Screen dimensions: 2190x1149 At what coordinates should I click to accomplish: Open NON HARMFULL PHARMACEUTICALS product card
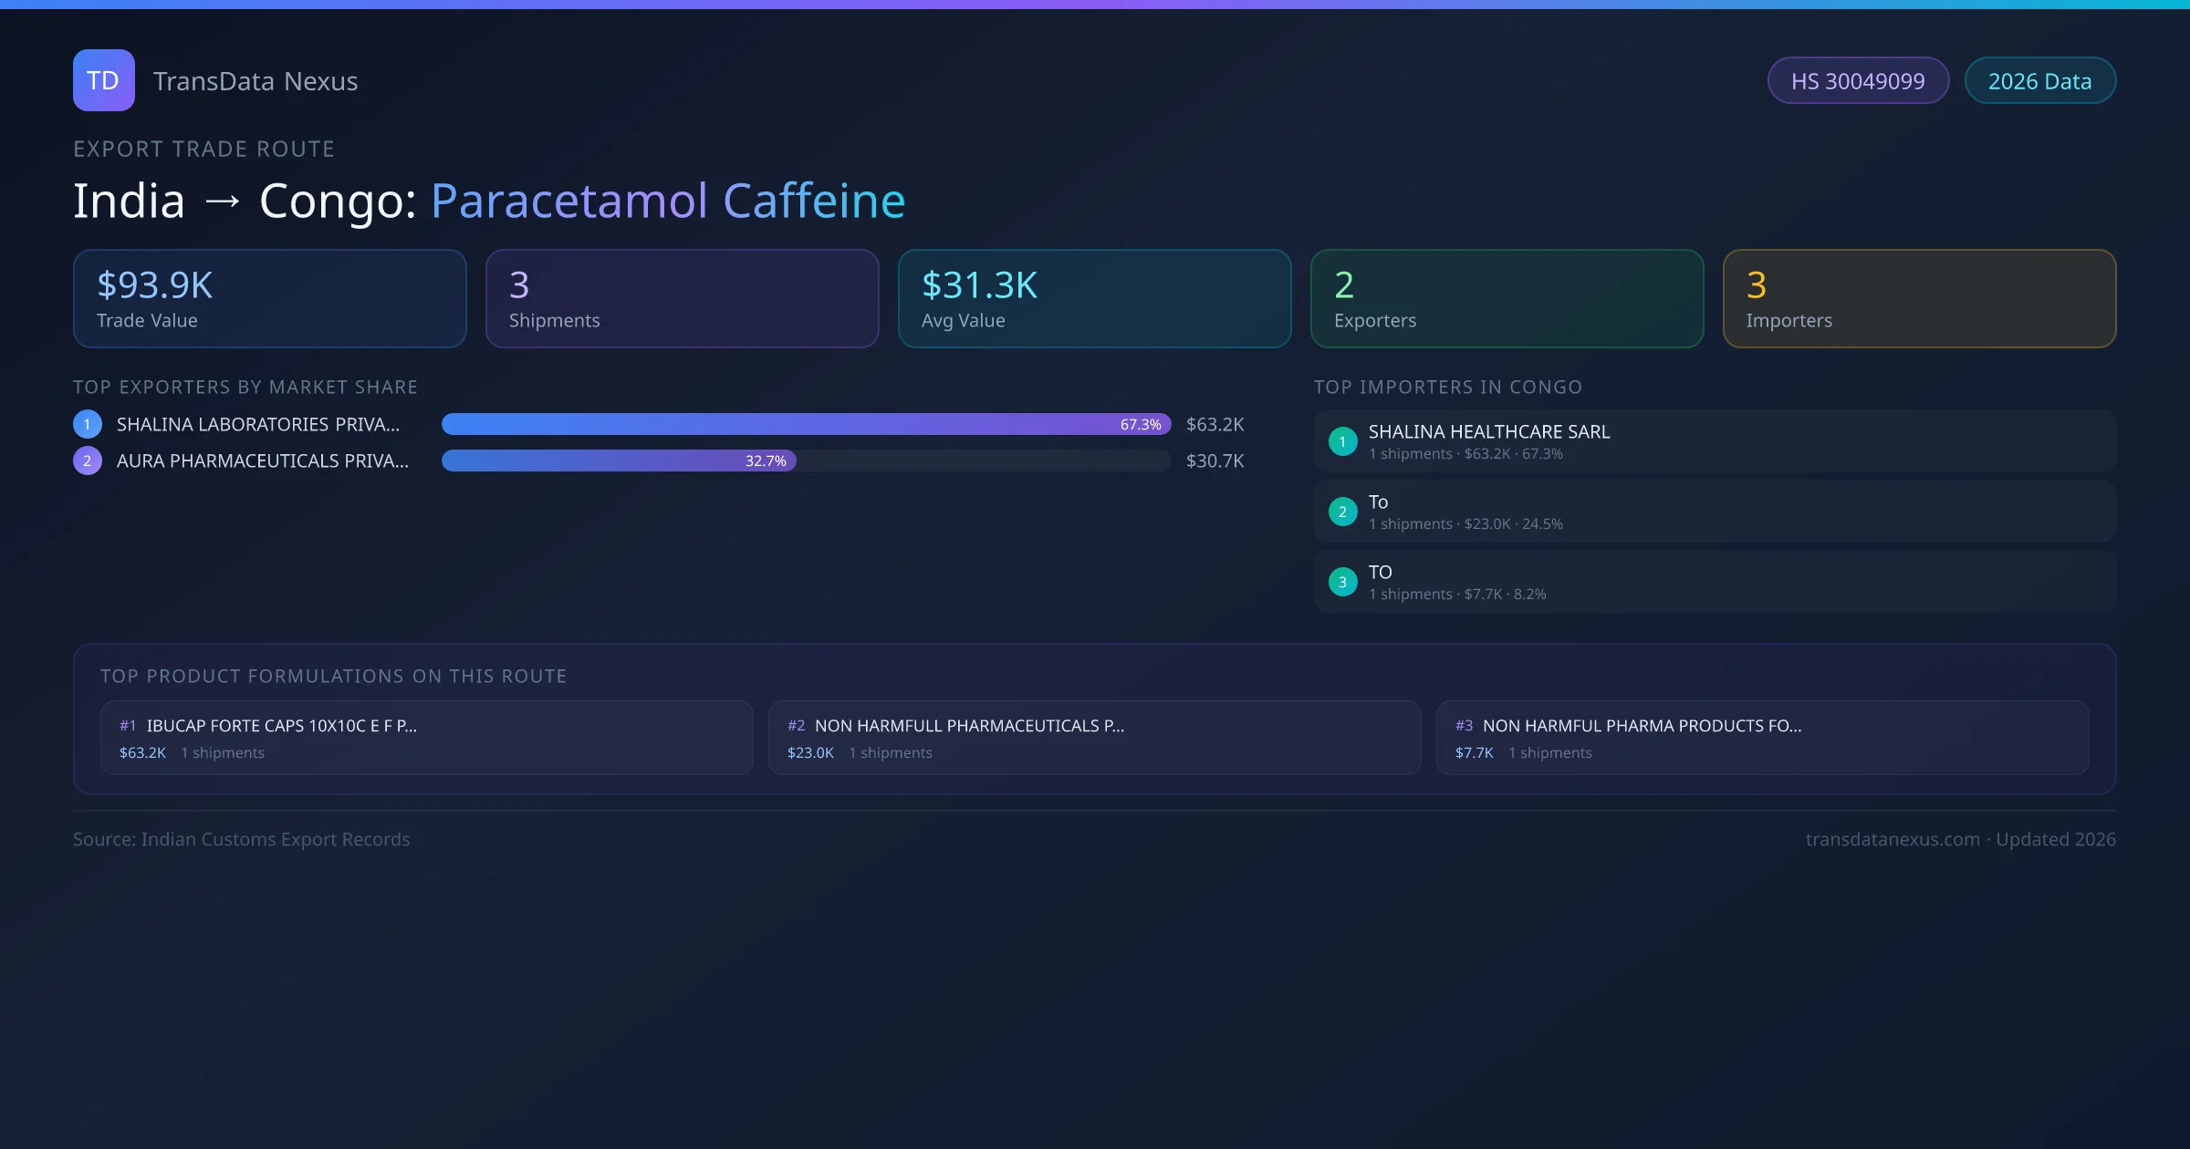pyautogui.click(x=1094, y=738)
